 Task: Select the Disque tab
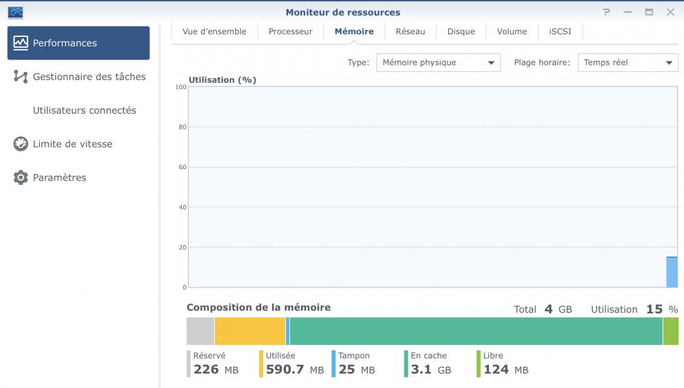(461, 31)
